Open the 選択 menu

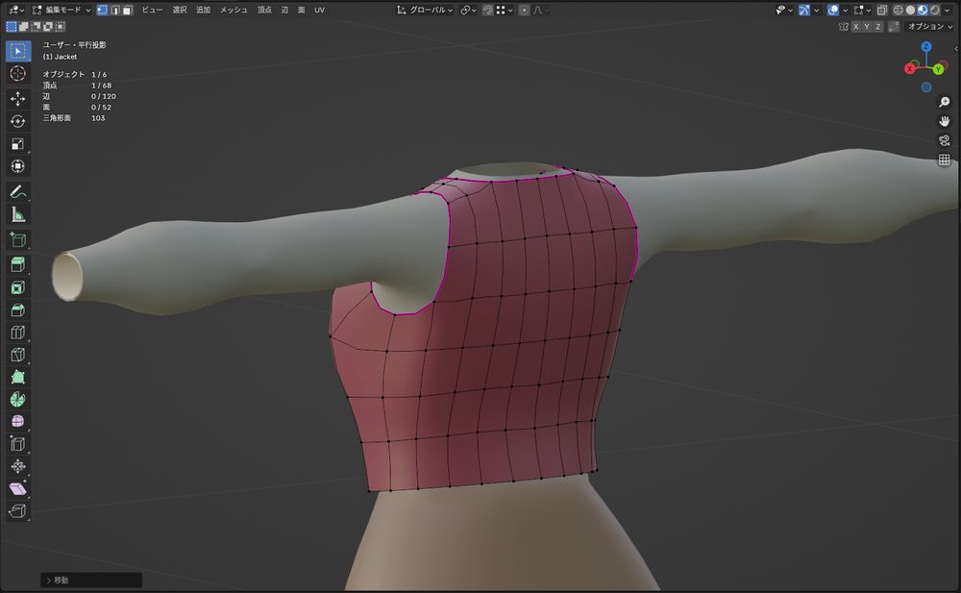pyautogui.click(x=180, y=10)
